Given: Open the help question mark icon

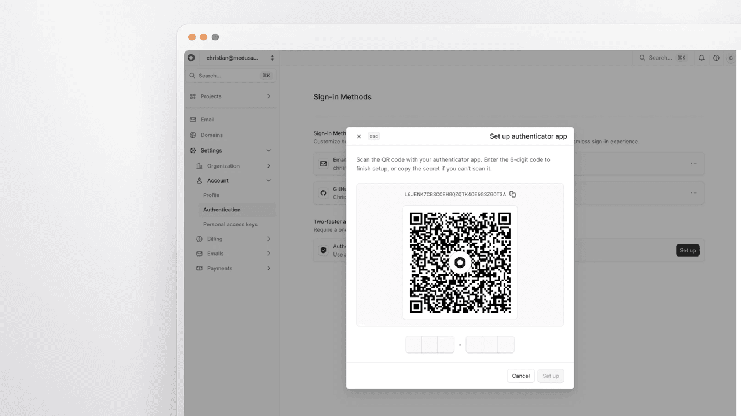Looking at the screenshot, I should click(716, 58).
